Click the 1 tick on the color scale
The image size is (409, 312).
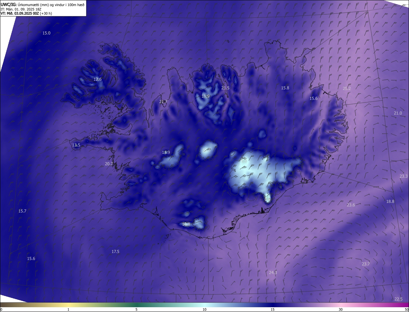(x=68, y=309)
